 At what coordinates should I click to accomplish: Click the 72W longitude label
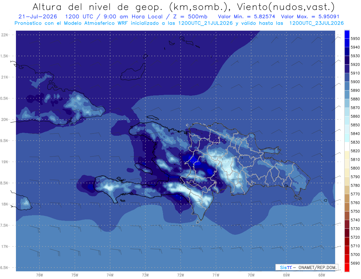tap(180, 275)
